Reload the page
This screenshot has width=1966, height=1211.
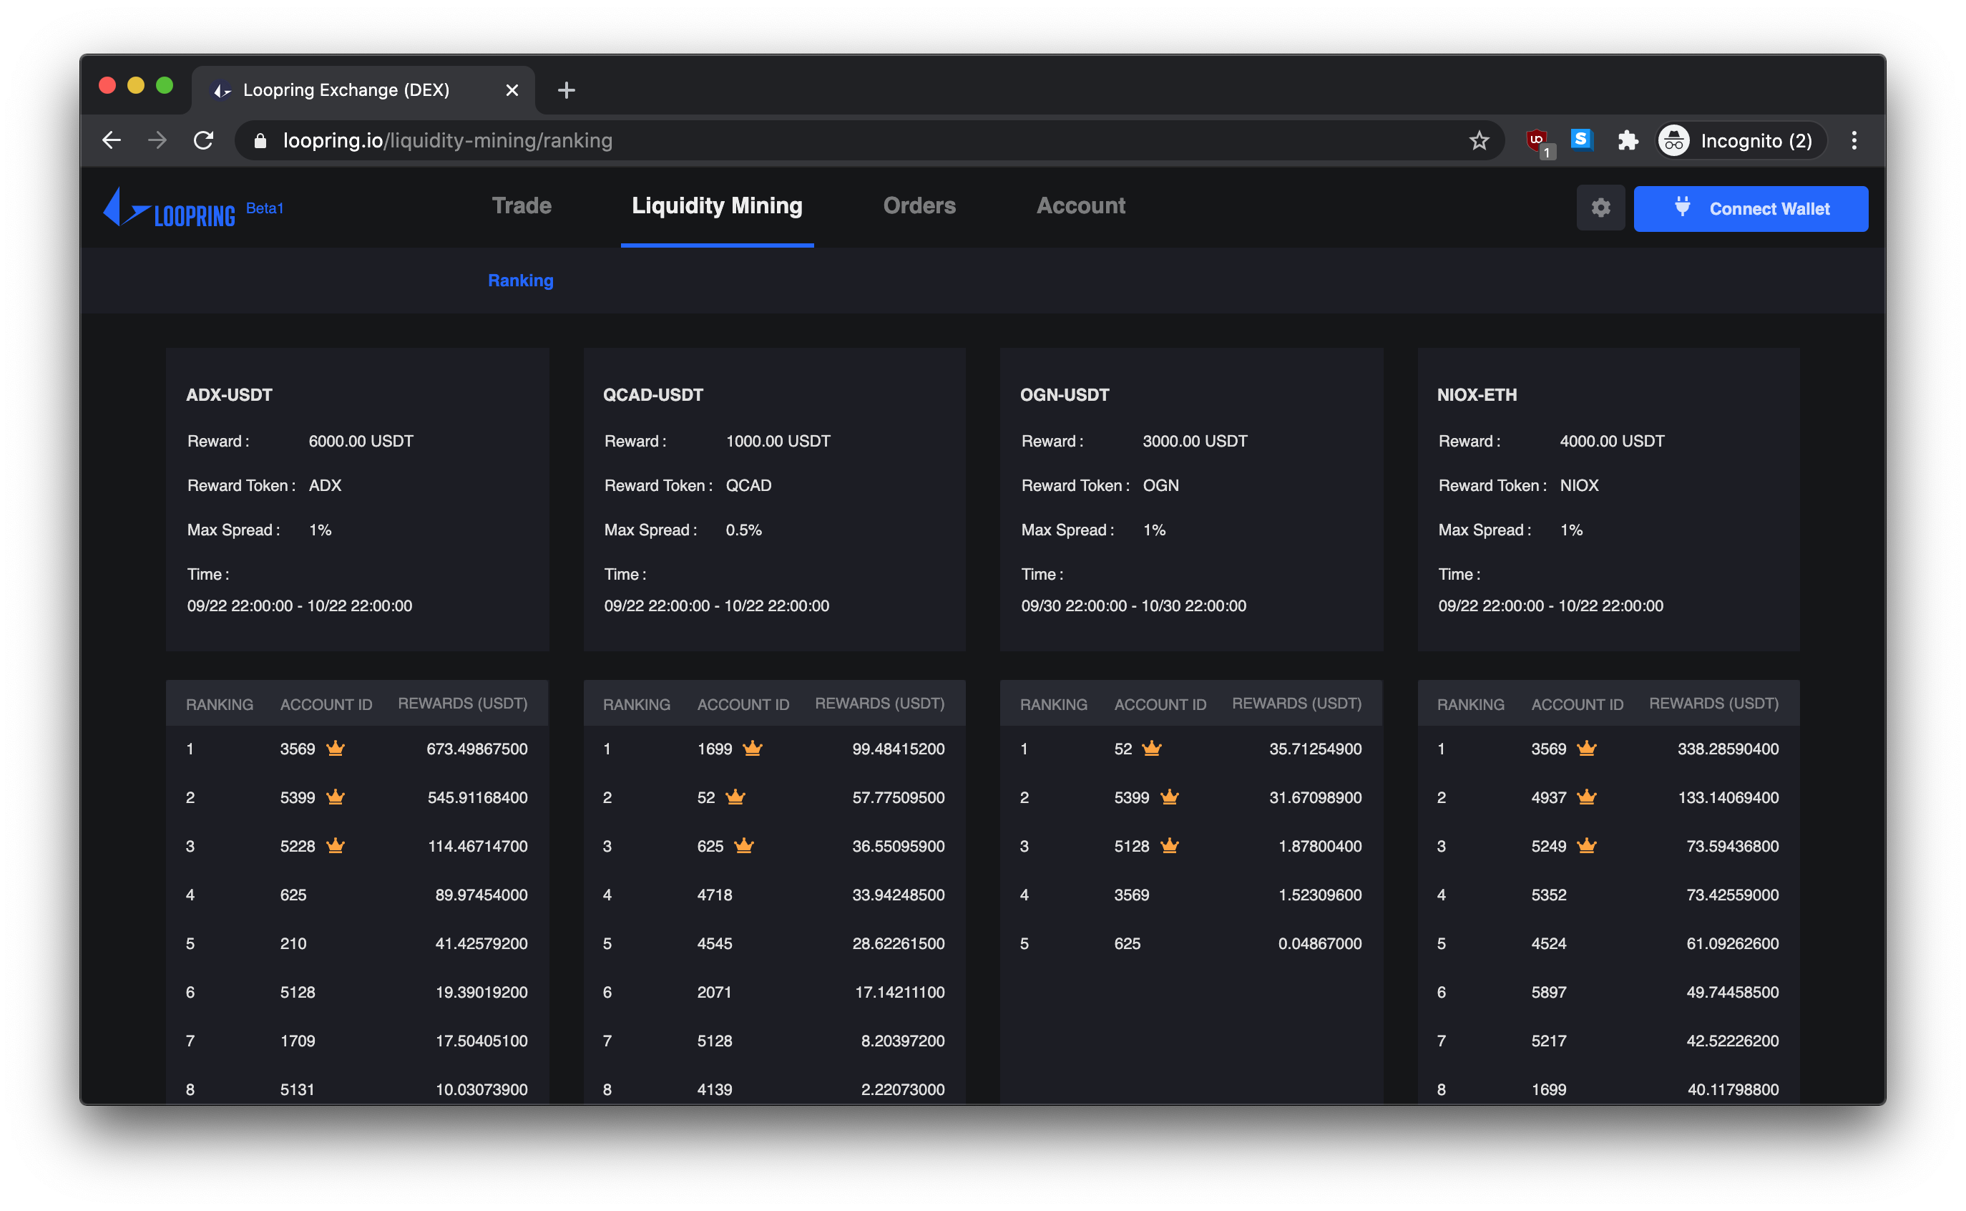point(203,141)
